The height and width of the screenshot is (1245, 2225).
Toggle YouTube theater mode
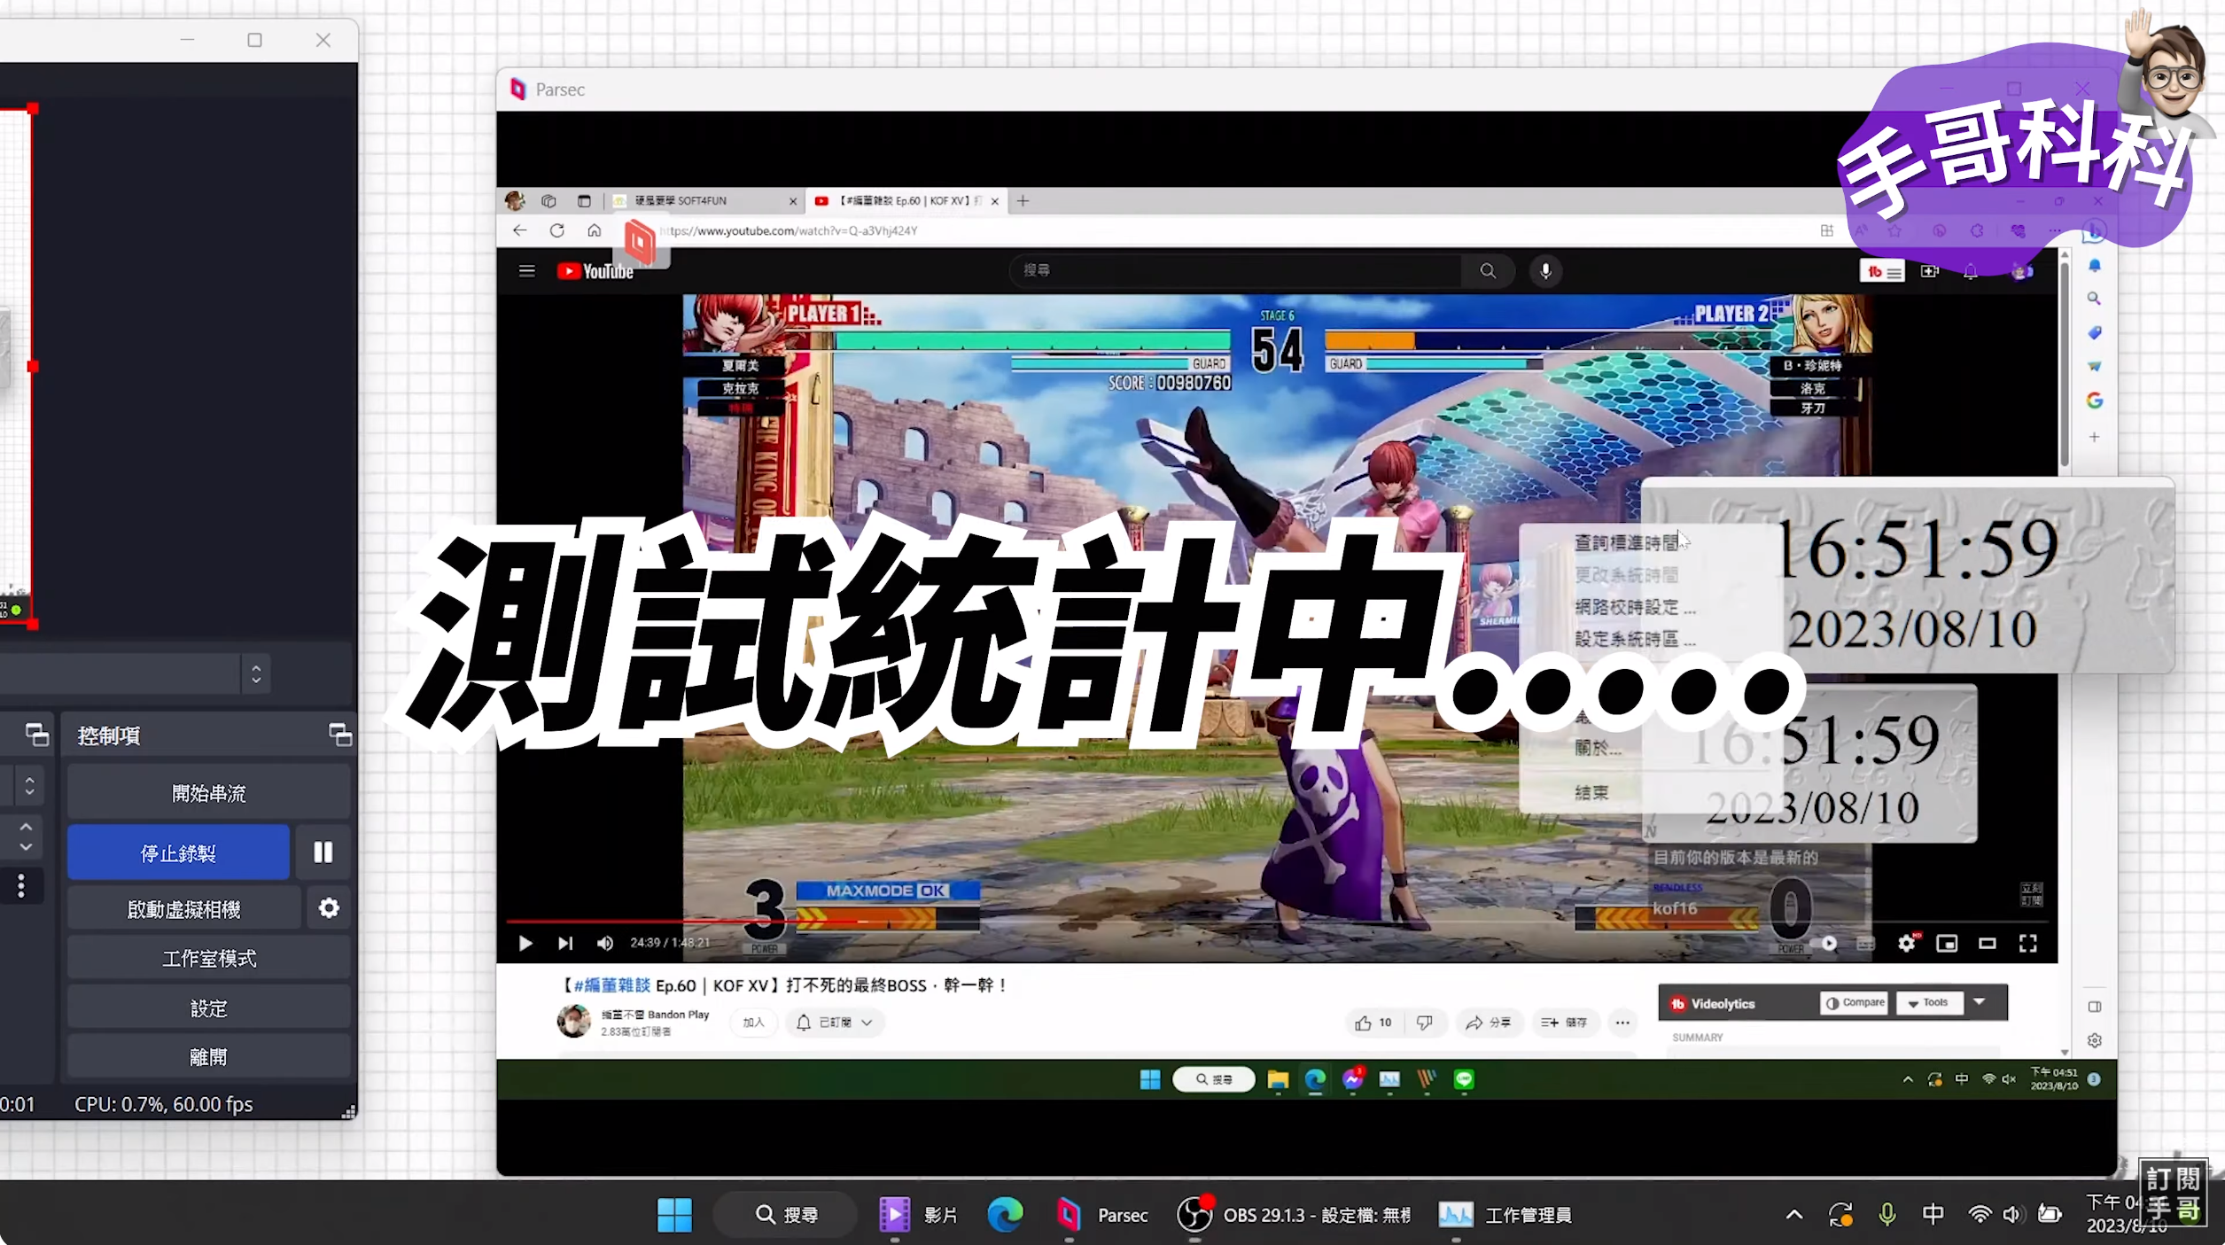(x=1987, y=943)
